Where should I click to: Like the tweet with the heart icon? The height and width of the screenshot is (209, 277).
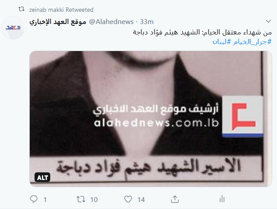click(x=128, y=199)
